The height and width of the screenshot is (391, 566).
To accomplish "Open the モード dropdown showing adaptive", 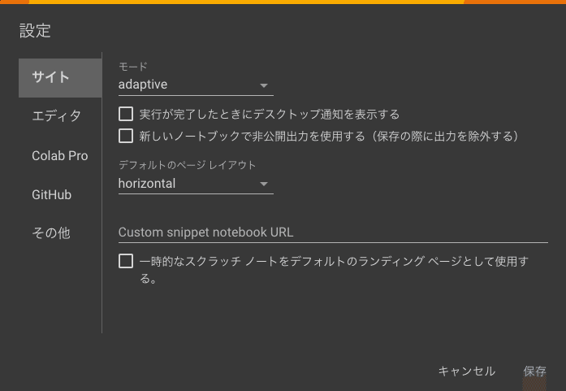I will [196, 85].
